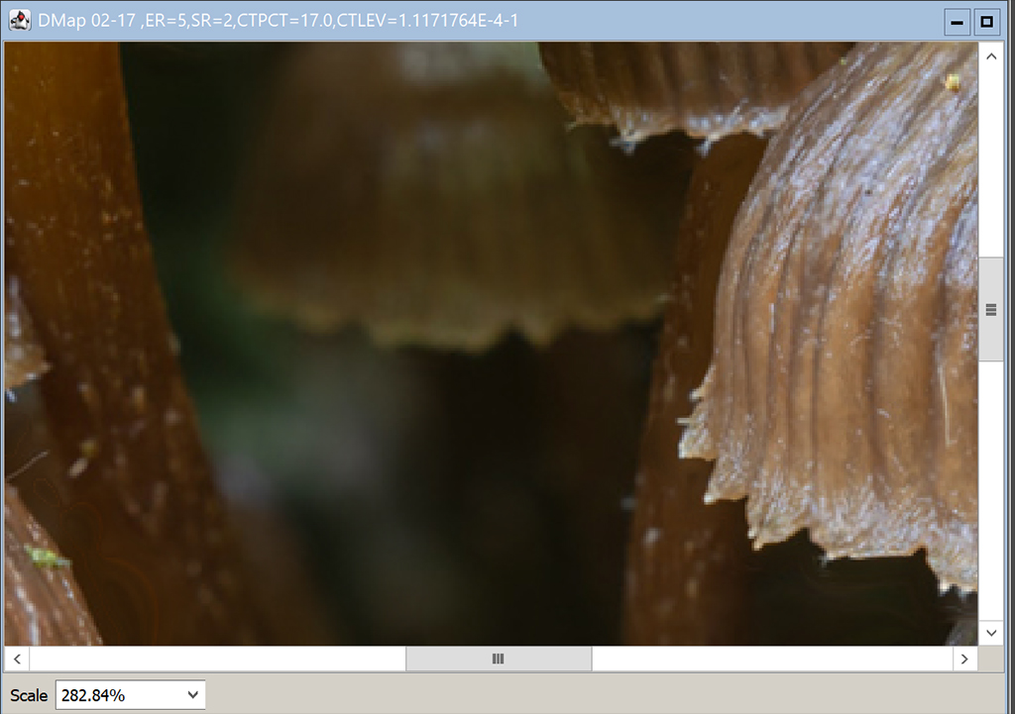
Task: Click vertical scrollbar track above the thumb
Action: tap(990, 158)
